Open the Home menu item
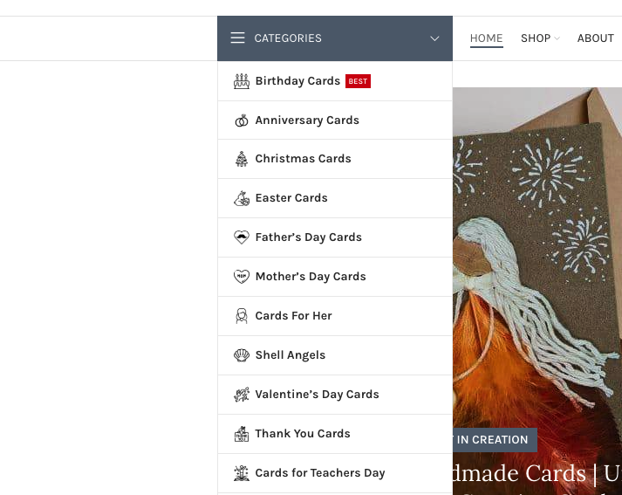This screenshot has height=495, width=622. click(x=486, y=38)
